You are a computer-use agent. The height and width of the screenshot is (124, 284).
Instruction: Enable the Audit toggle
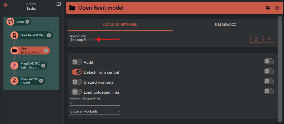[x=77, y=62]
